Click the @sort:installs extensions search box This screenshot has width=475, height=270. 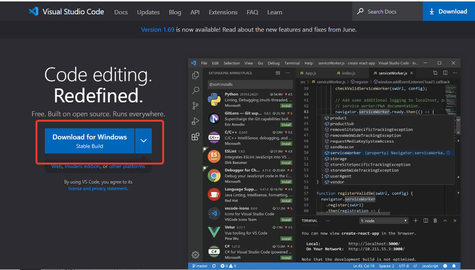pos(250,84)
